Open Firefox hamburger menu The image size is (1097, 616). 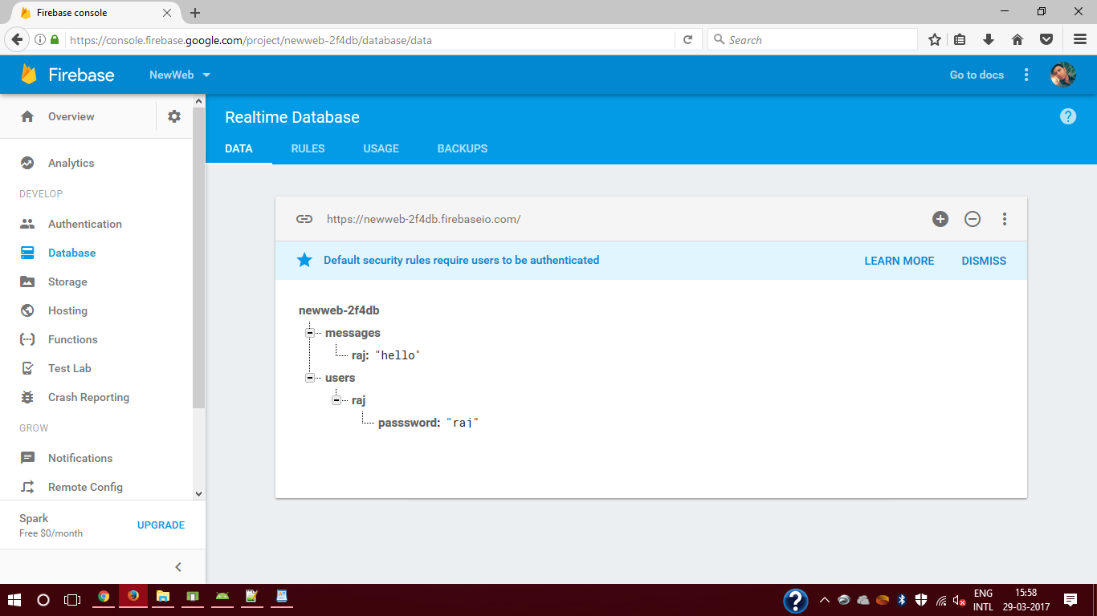click(1080, 39)
